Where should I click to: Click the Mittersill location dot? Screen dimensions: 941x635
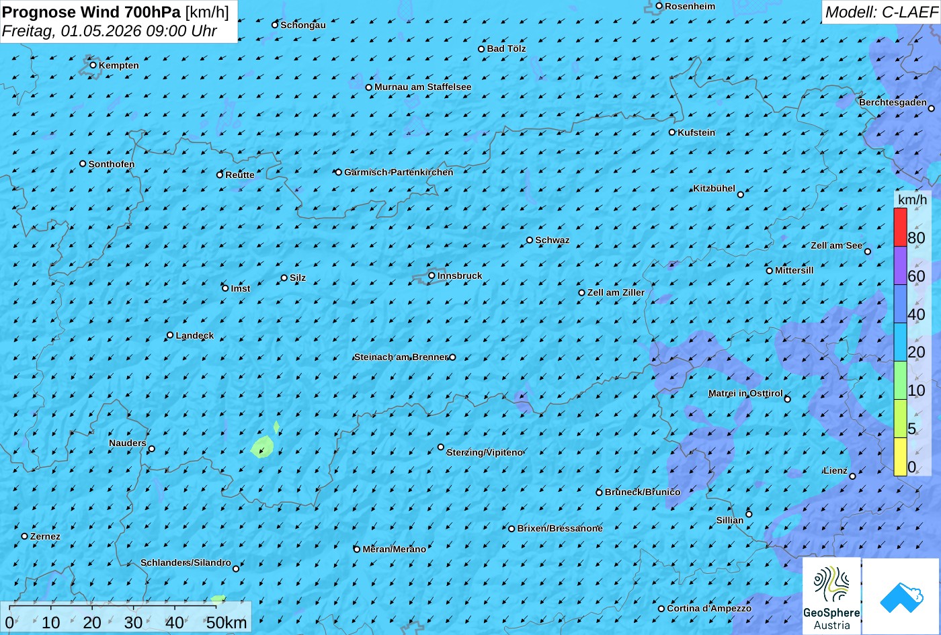coord(770,271)
